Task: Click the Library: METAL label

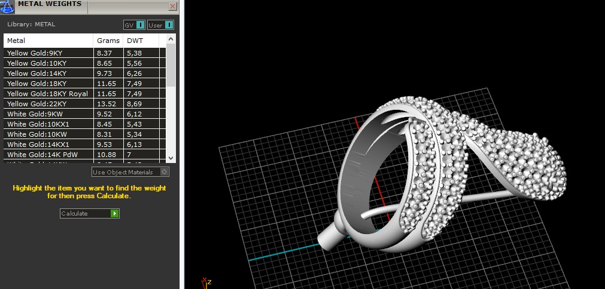Action: pos(31,24)
